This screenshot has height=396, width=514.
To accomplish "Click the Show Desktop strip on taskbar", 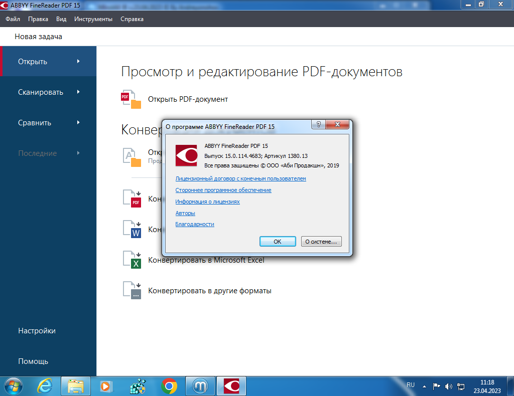I will pos(510,386).
